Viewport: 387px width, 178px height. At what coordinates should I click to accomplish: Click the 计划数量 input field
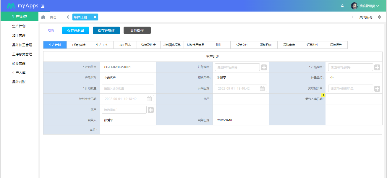[x=128, y=88]
